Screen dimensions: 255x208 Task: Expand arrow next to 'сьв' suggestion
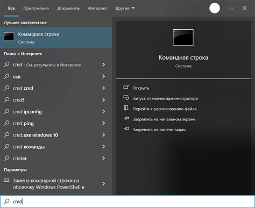click(x=103, y=76)
